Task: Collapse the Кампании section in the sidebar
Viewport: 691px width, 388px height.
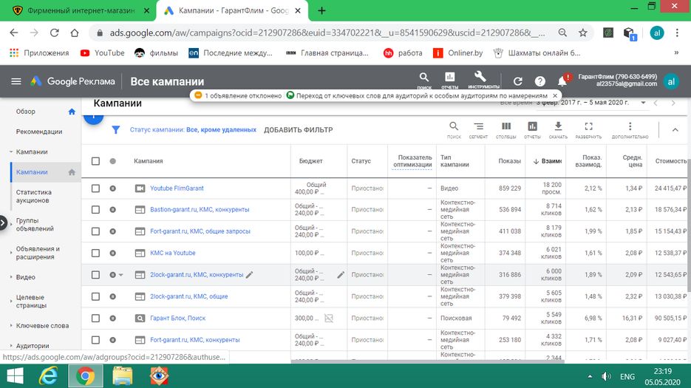Action: click(10, 152)
